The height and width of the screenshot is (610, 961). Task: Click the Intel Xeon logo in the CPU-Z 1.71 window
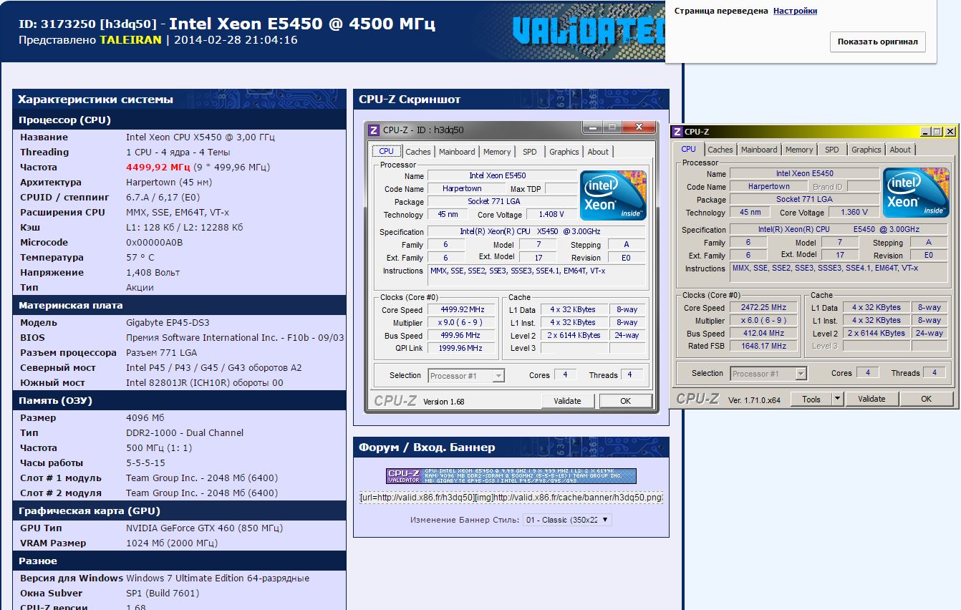pos(915,193)
